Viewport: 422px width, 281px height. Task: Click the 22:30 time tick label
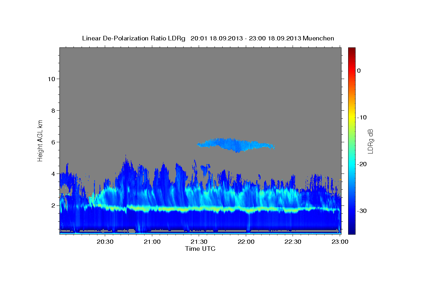[x=293, y=242]
